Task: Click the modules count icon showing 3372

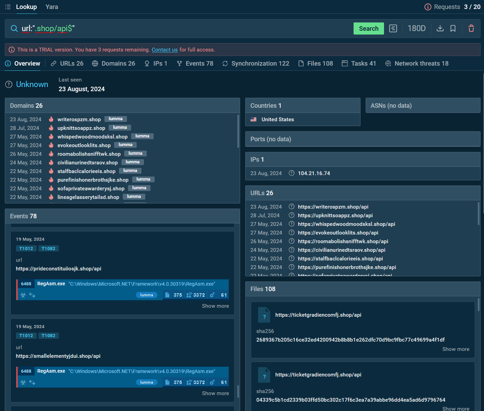Action: pos(189,295)
